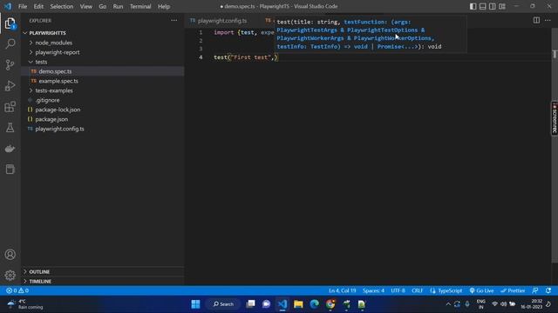Toggle secondary side bar layout button

point(492,6)
